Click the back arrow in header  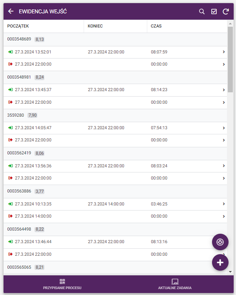click(11, 11)
